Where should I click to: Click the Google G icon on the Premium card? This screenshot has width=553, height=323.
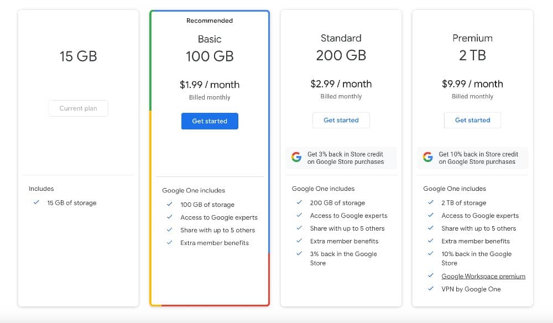[x=427, y=157]
